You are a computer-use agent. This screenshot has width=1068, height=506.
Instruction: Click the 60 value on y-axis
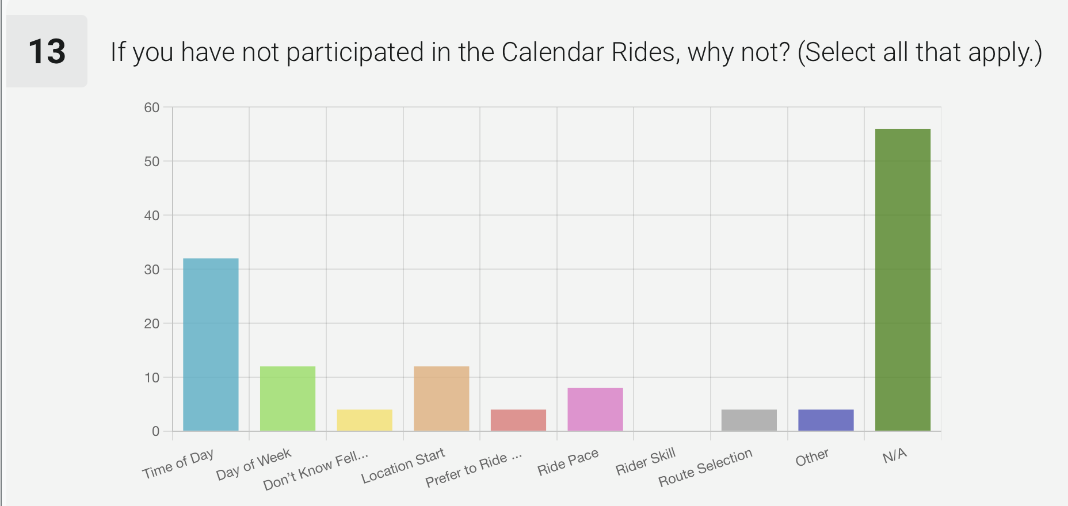pyautogui.click(x=152, y=108)
